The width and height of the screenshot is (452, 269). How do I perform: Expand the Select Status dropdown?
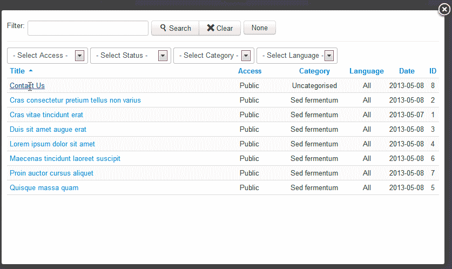click(130, 56)
